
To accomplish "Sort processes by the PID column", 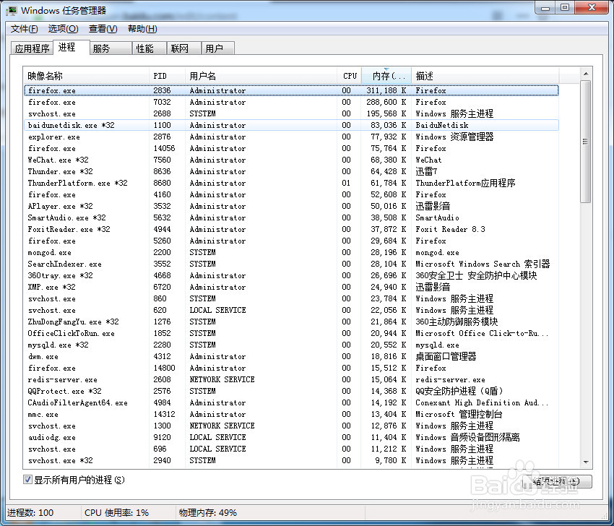I will tap(160, 75).
